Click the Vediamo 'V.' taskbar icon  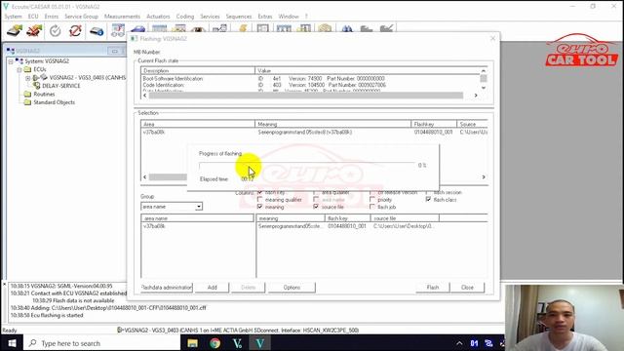(238, 343)
